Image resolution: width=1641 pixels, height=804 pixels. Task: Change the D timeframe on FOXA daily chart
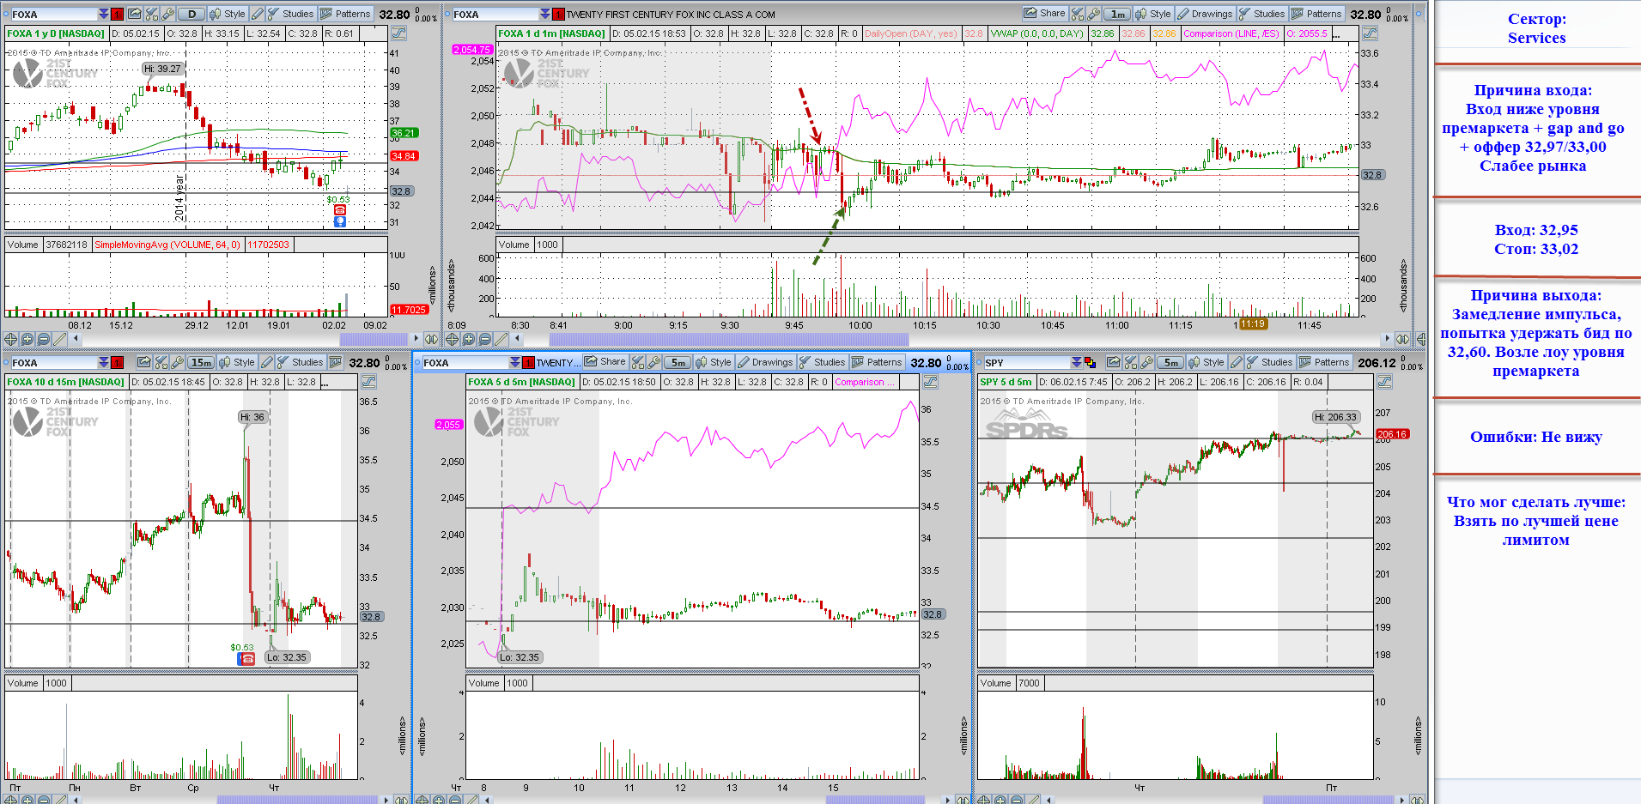tap(192, 14)
